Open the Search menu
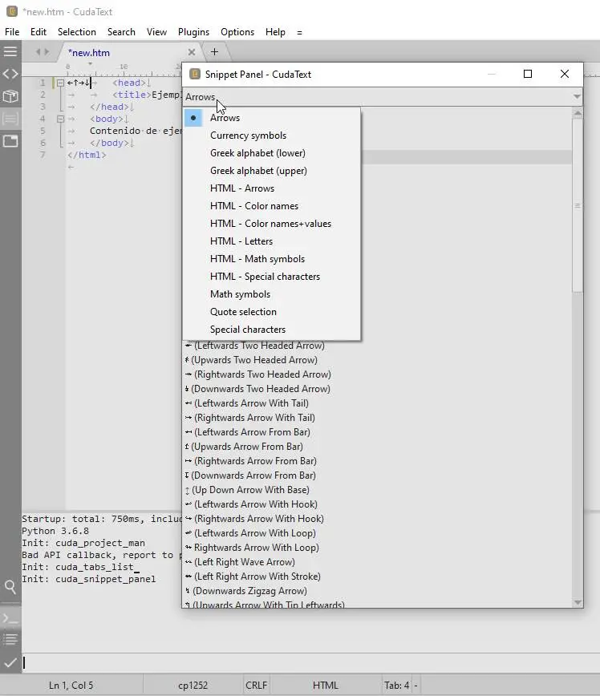The height and width of the screenshot is (696, 600). pos(121,32)
